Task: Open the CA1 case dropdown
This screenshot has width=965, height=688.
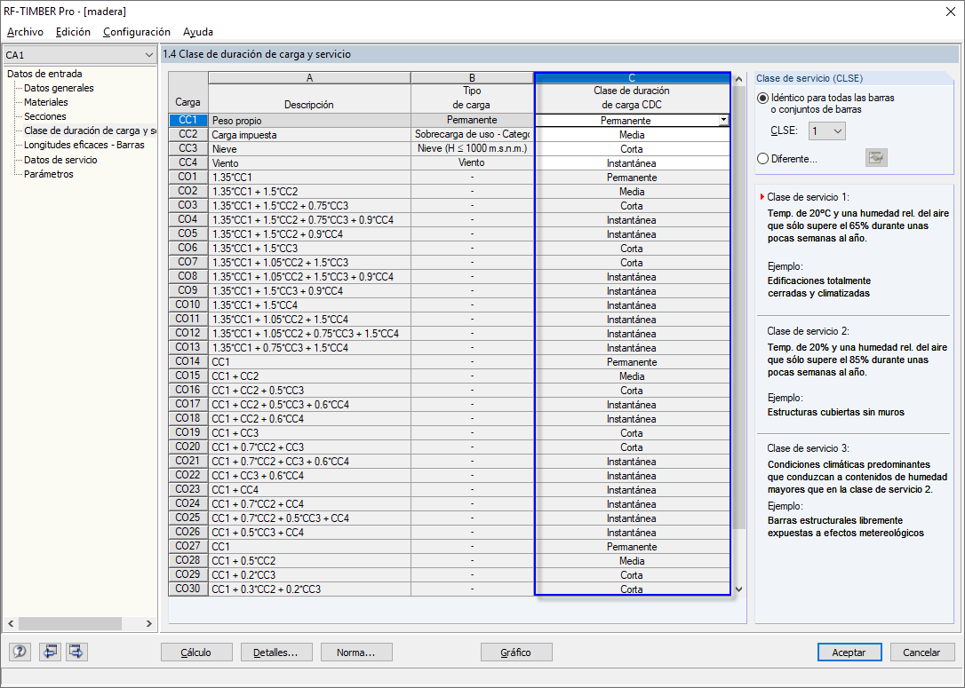Action: 79,55
